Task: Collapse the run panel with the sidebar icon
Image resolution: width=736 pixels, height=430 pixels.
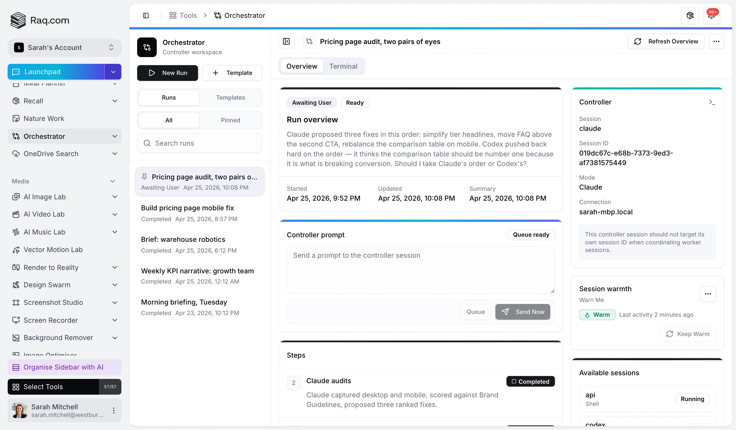Action: coord(286,41)
